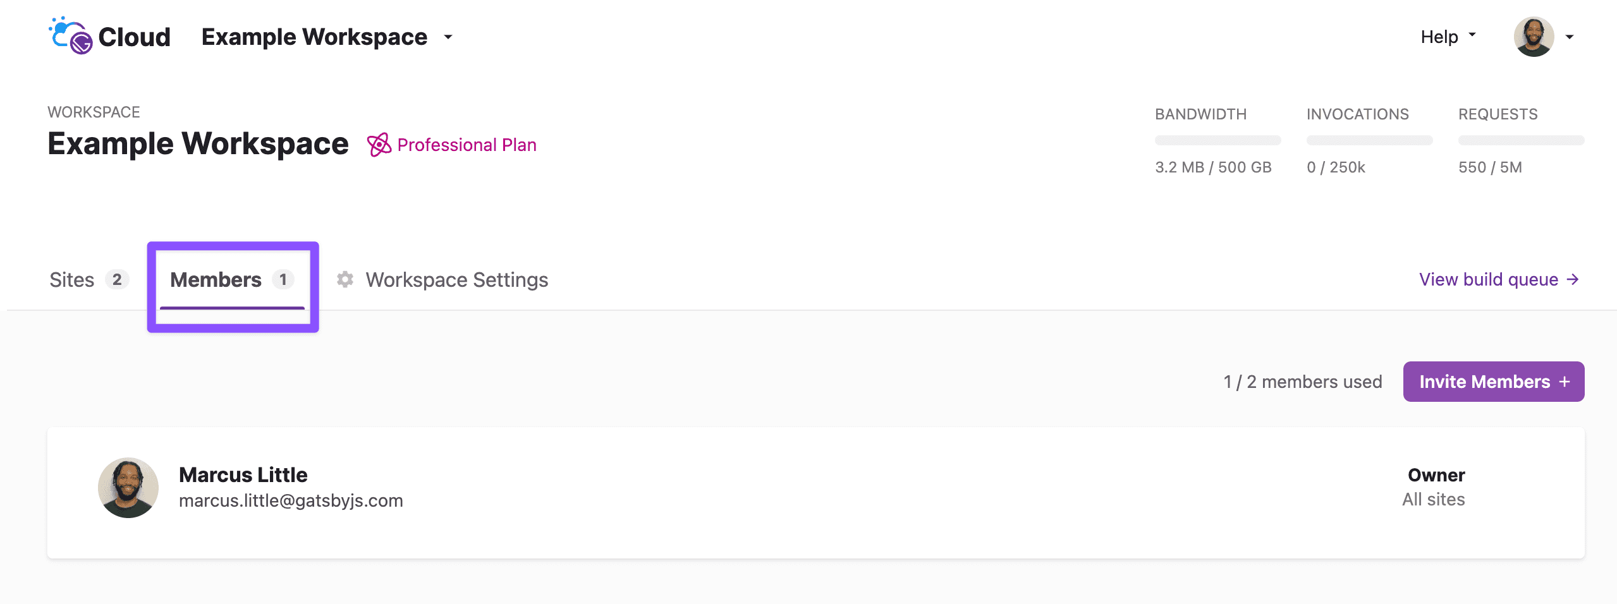Click the Invite Members button
Screen dimensions: 1617x604
(1493, 382)
